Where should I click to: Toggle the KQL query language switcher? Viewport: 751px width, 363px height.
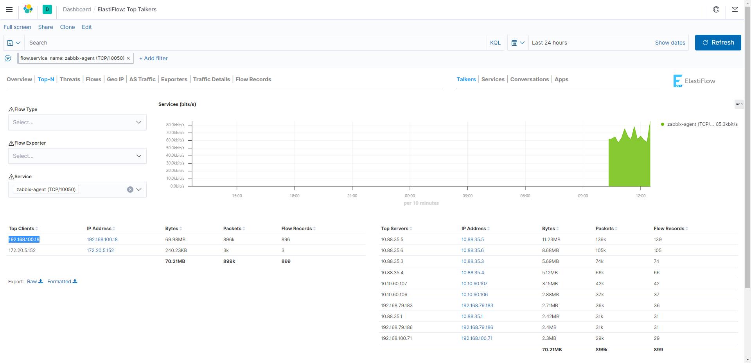(495, 43)
